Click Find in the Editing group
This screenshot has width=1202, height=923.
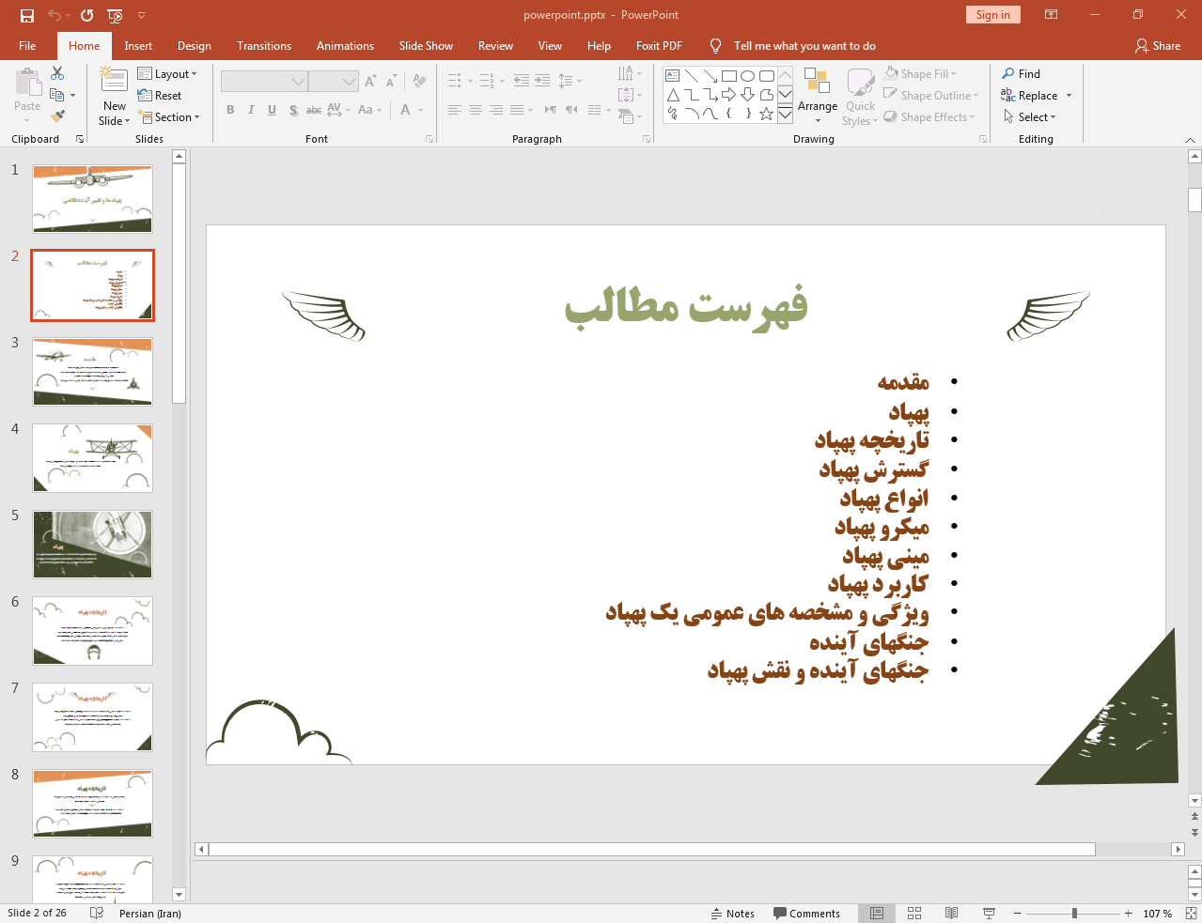(1022, 73)
